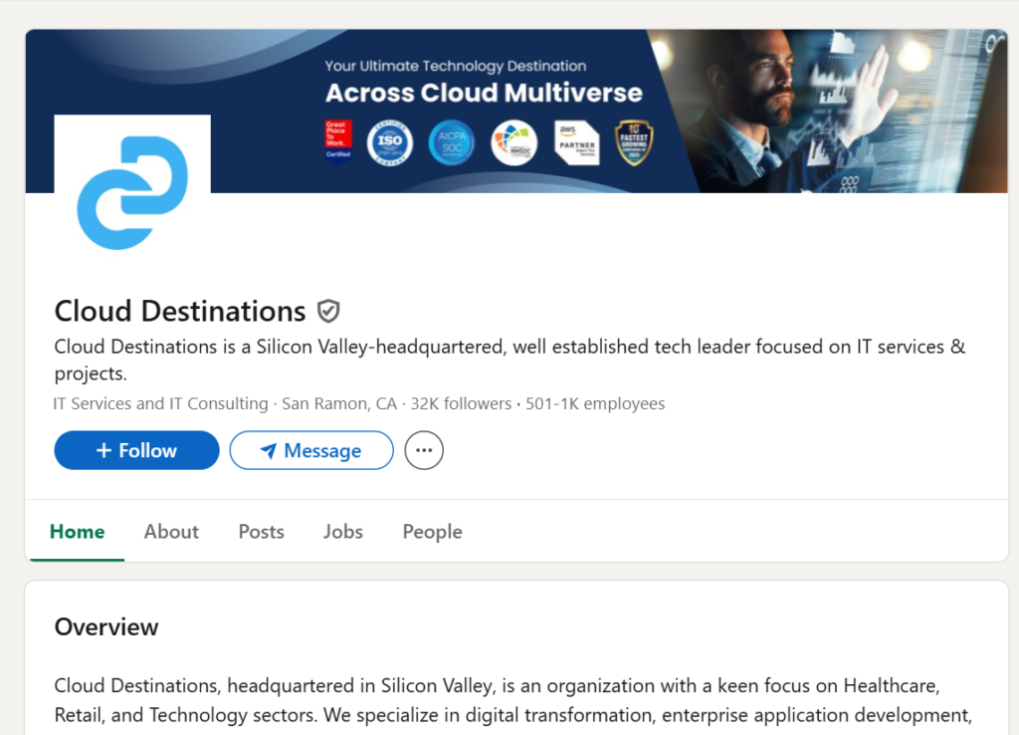Click the Great Place To Work badge

338,141
